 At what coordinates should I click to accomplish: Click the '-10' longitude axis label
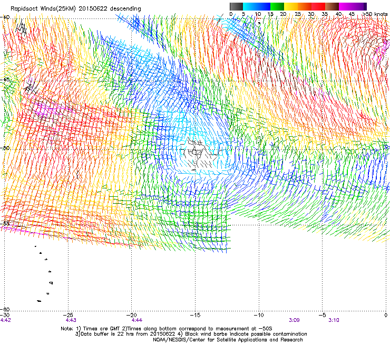259,315
